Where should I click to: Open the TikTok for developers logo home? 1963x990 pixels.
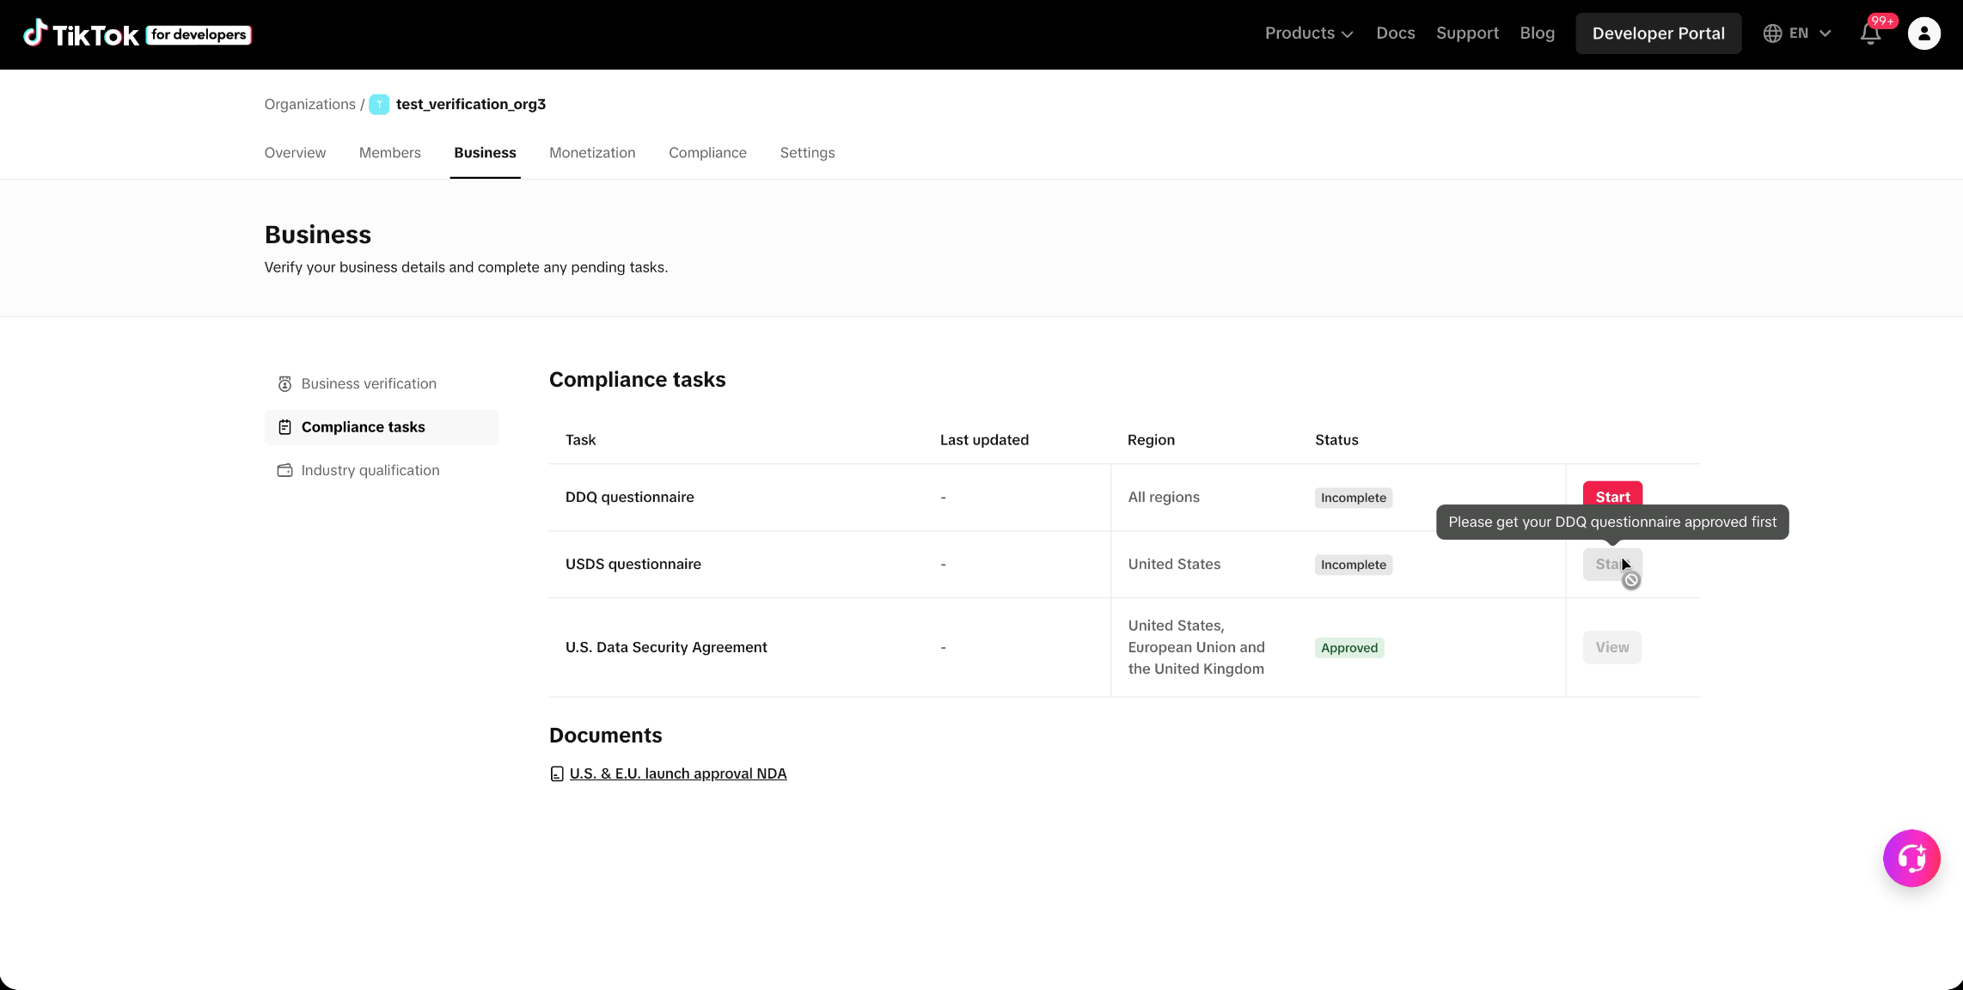138,34
